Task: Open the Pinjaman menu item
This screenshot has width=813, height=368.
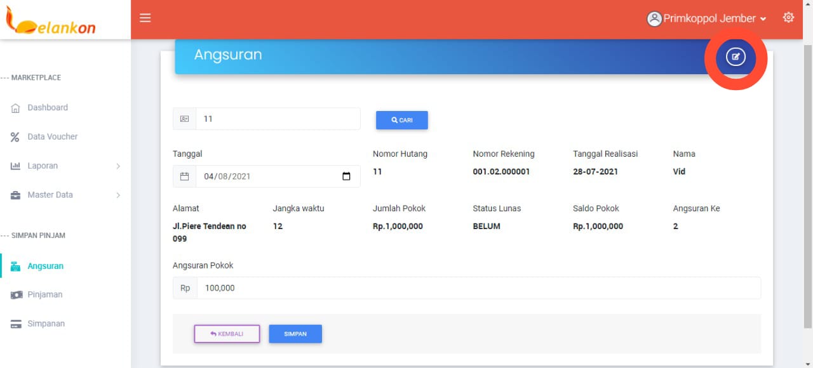Action: point(44,295)
